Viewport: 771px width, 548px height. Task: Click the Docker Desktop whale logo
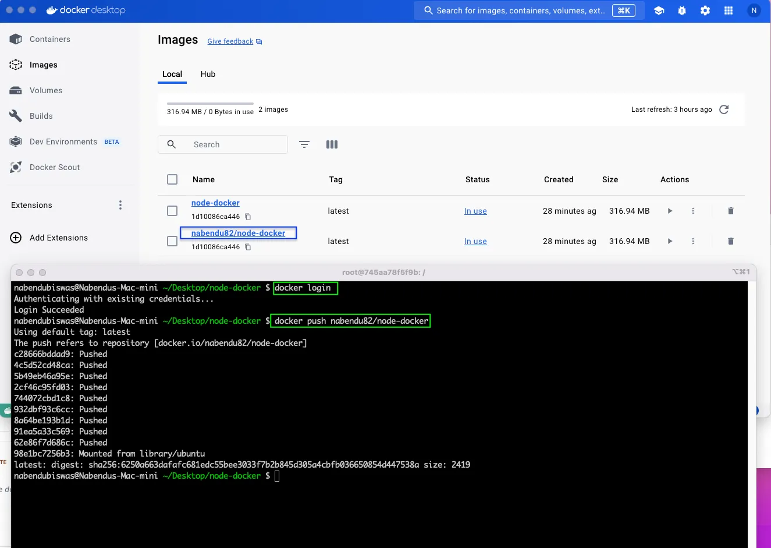pyautogui.click(x=52, y=10)
